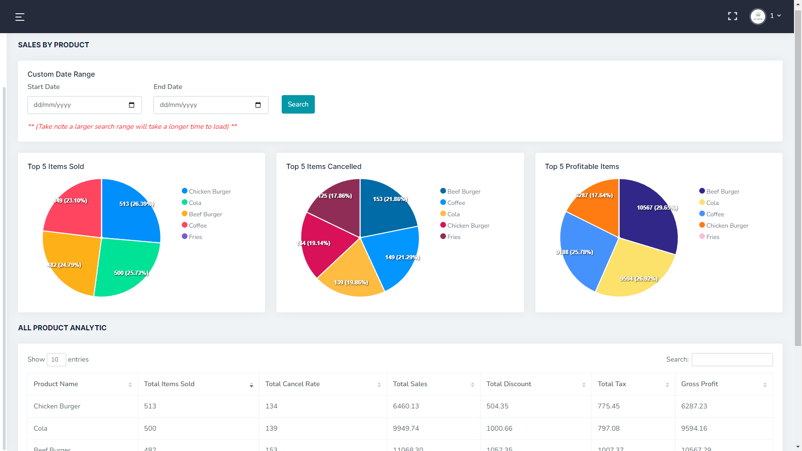Toggle Beef Burger legend in Items Cancelled

[x=460, y=191]
